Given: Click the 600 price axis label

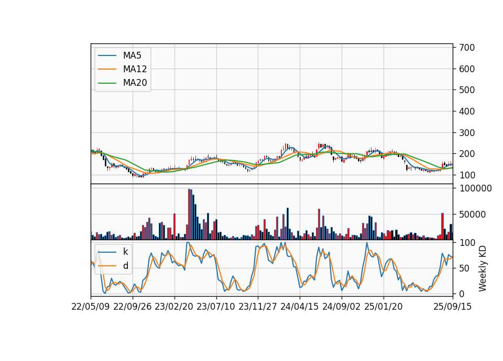Looking at the screenshot, I should pos(467,69).
